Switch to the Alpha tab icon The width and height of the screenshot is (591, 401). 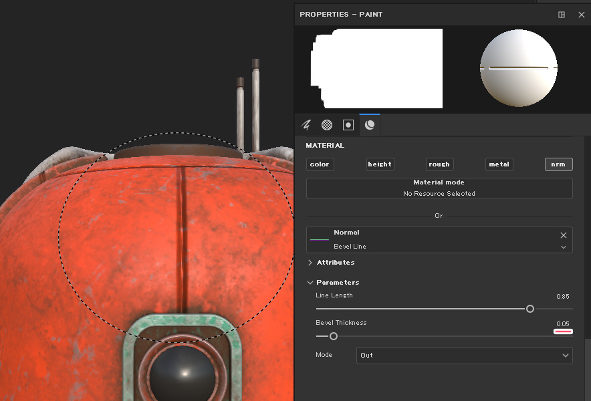(x=327, y=125)
